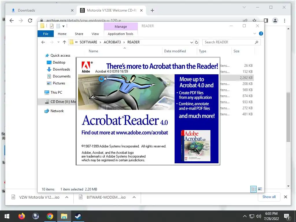This screenshot has width=296, height=222.
Task: Sort files by the Type column
Action: (203, 51)
